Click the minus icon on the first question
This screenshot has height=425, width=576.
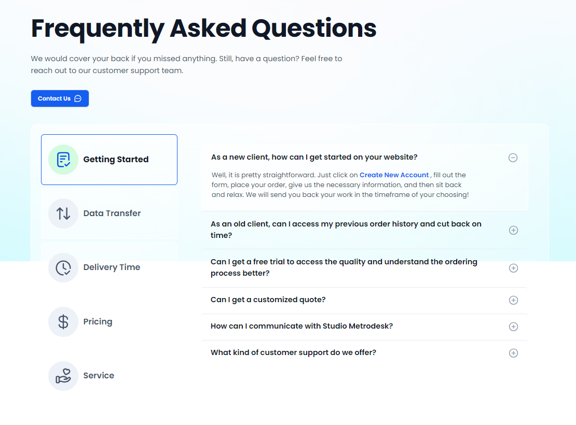(513, 158)
